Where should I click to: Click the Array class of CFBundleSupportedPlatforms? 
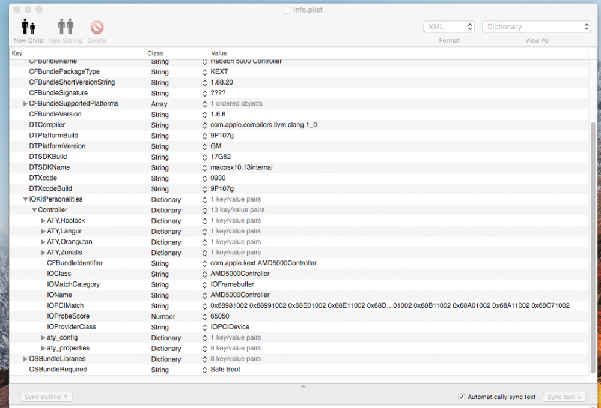(159, 104)
